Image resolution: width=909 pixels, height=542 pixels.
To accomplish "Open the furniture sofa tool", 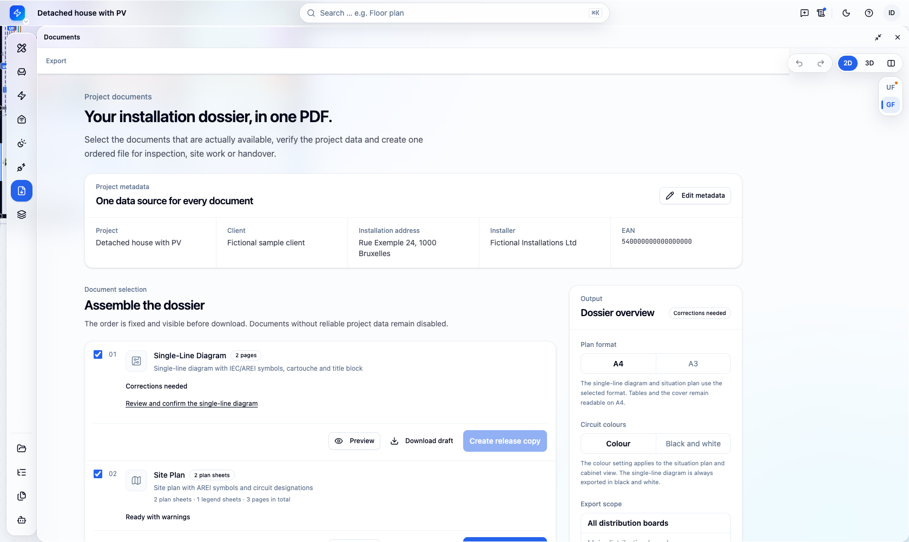I will coord(22,72).
